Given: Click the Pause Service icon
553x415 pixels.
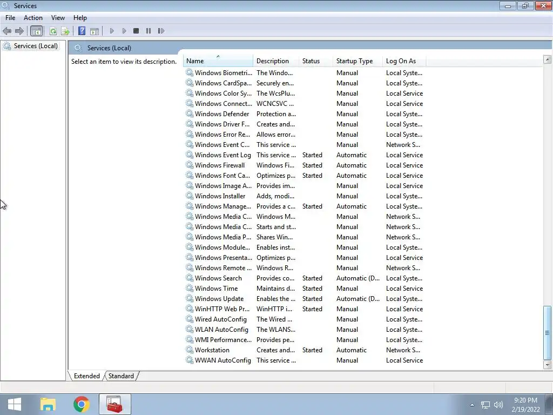Looking at the screenshot, I should pos(149,31).
